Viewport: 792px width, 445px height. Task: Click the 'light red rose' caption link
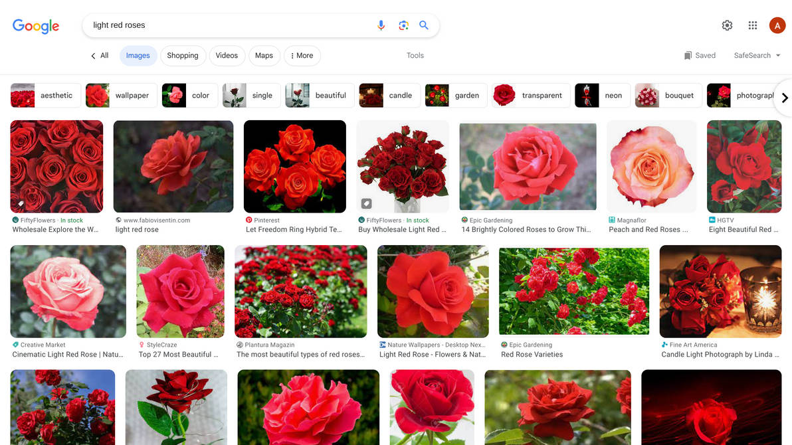pyautogui.click(x=137, y=229)
